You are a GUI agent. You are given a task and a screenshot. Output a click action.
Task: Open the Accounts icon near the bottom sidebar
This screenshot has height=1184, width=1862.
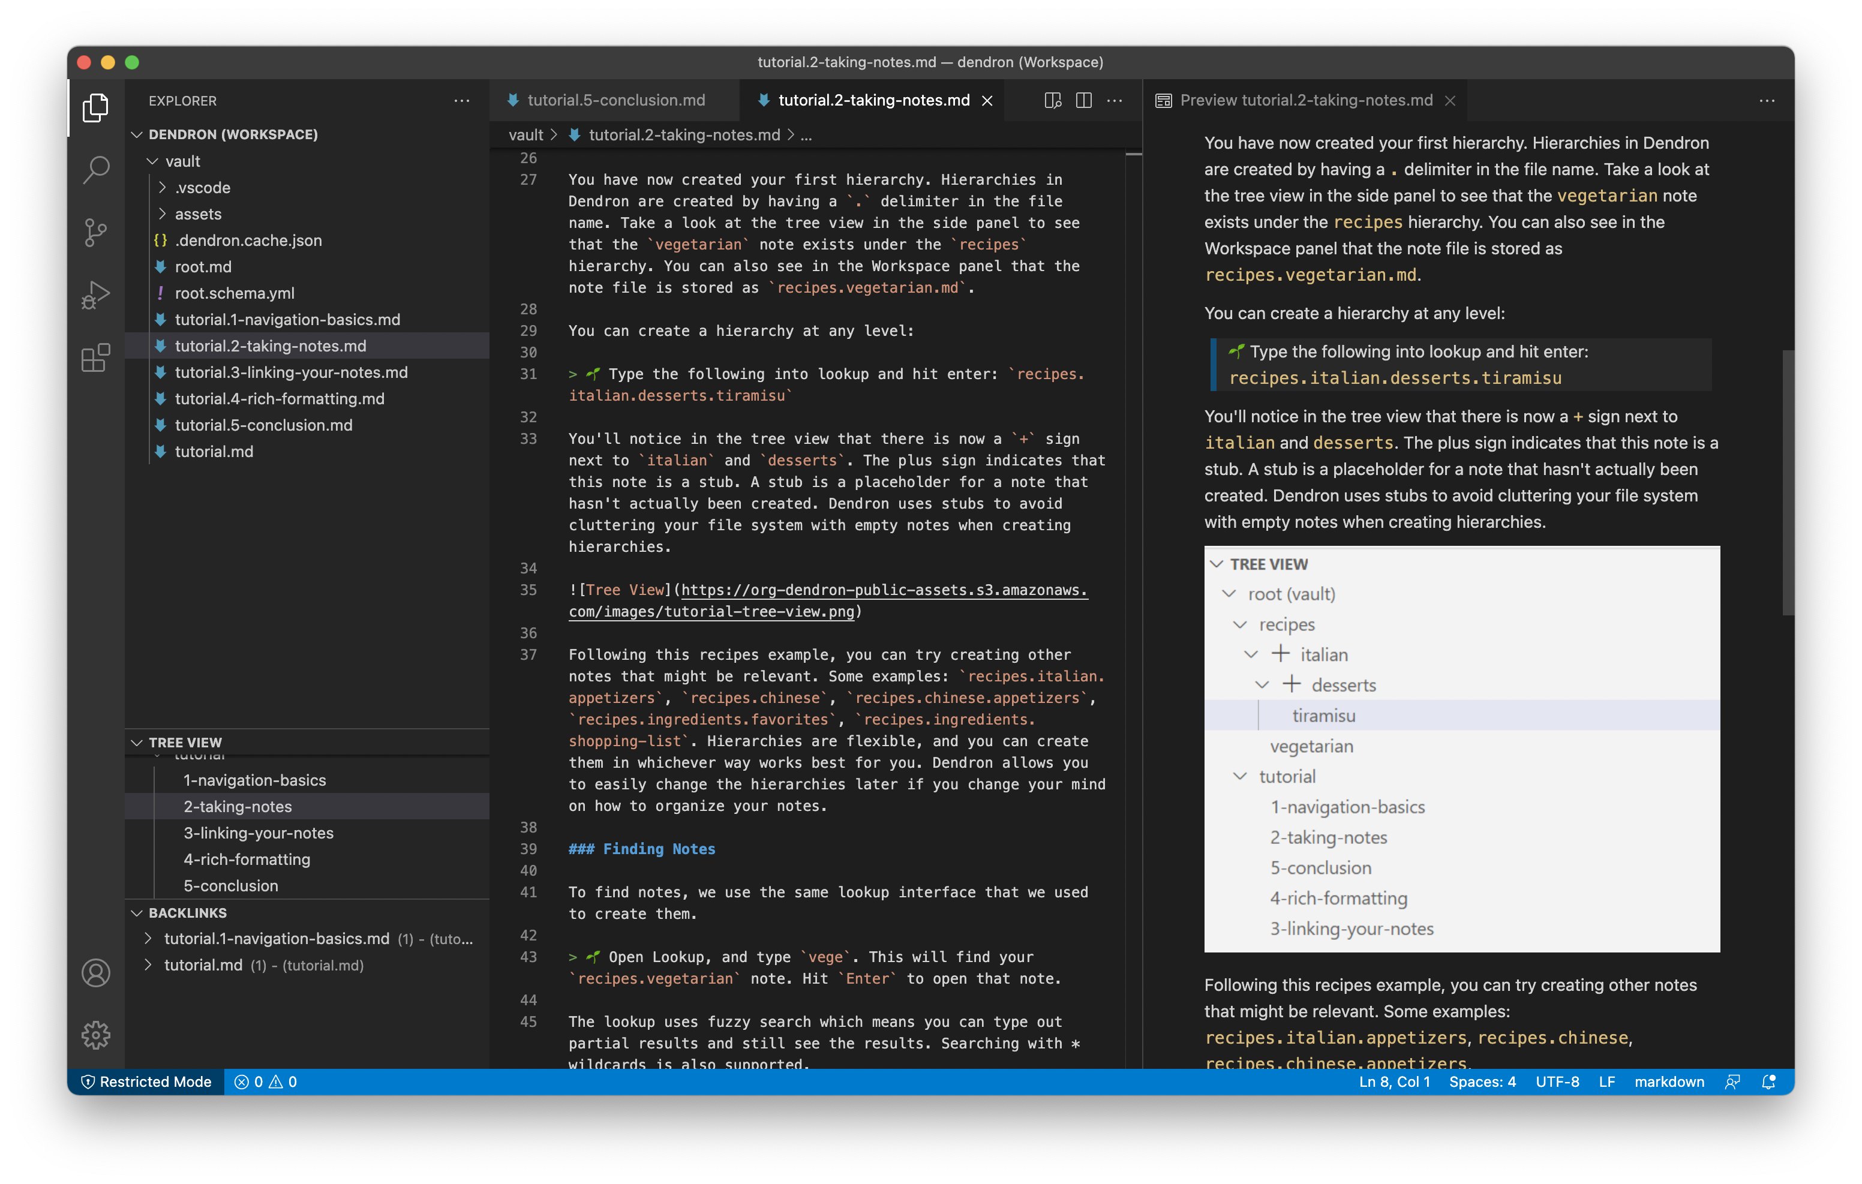point(95,973)
